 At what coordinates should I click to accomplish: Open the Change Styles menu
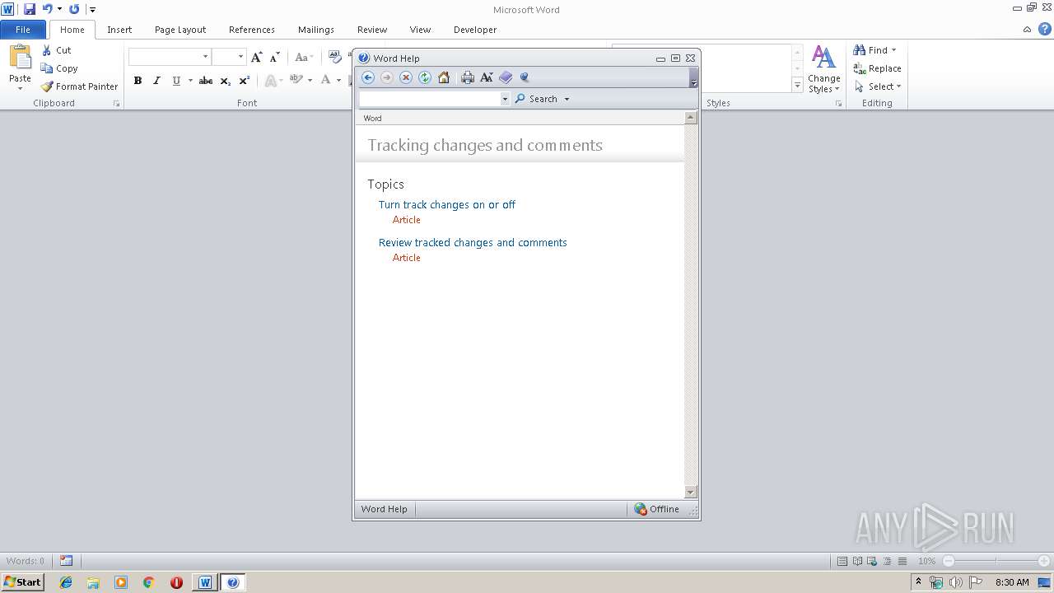click(823, 69)
